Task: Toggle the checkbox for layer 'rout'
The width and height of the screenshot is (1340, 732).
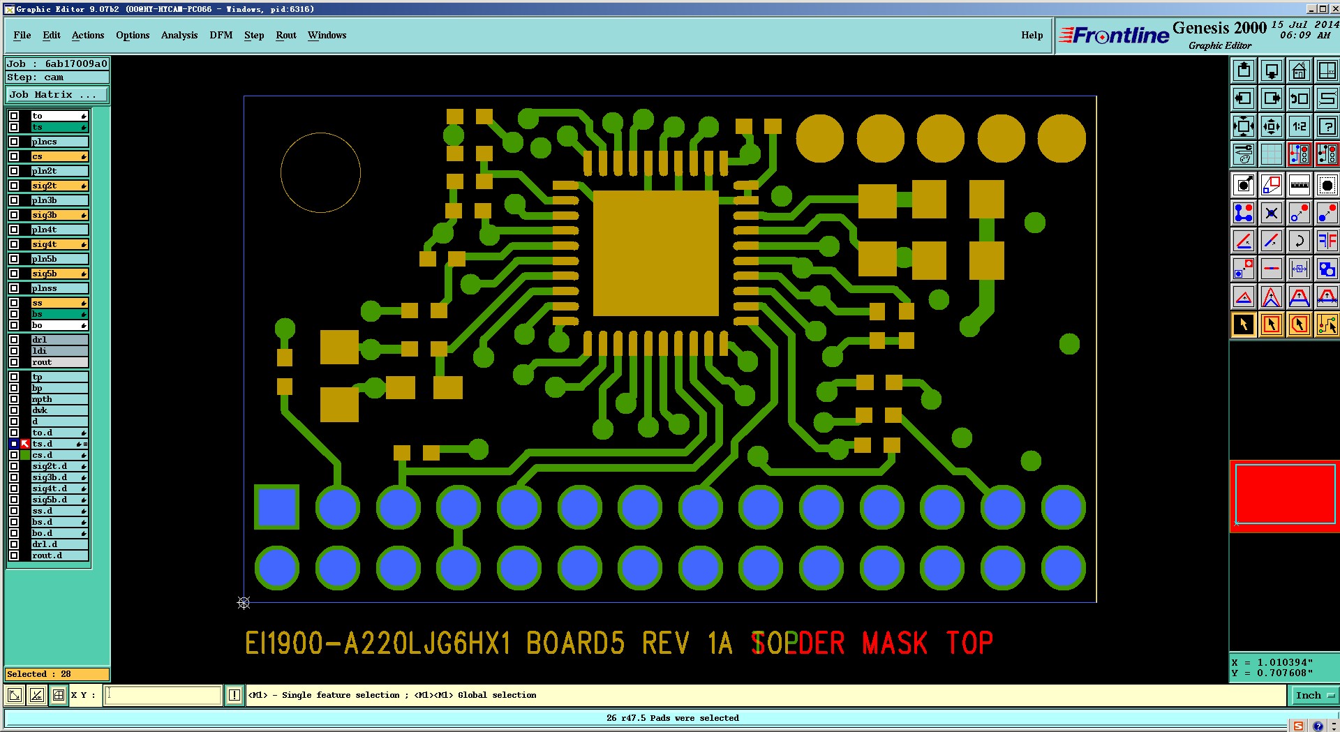Action: (x=14, y=362)
